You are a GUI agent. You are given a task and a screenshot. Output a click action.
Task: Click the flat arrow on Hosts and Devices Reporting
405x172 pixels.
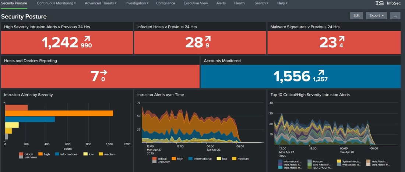[103, 72]
